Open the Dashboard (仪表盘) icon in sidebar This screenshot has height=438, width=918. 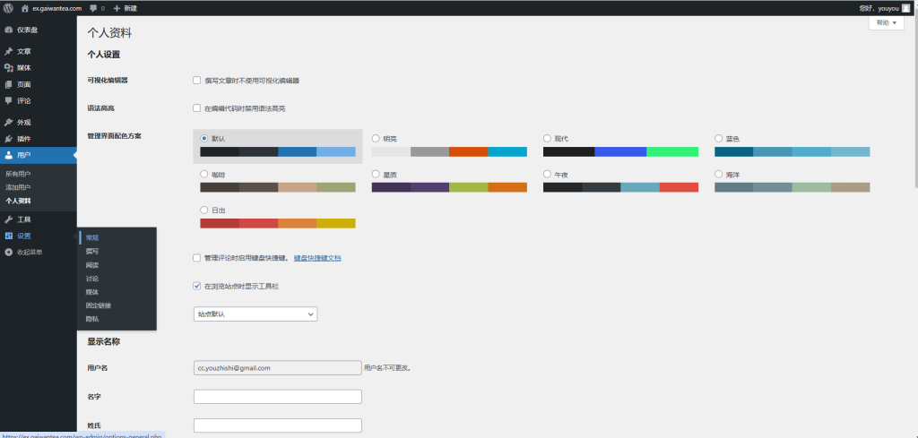pyautogui.click(x=9, y=30)
